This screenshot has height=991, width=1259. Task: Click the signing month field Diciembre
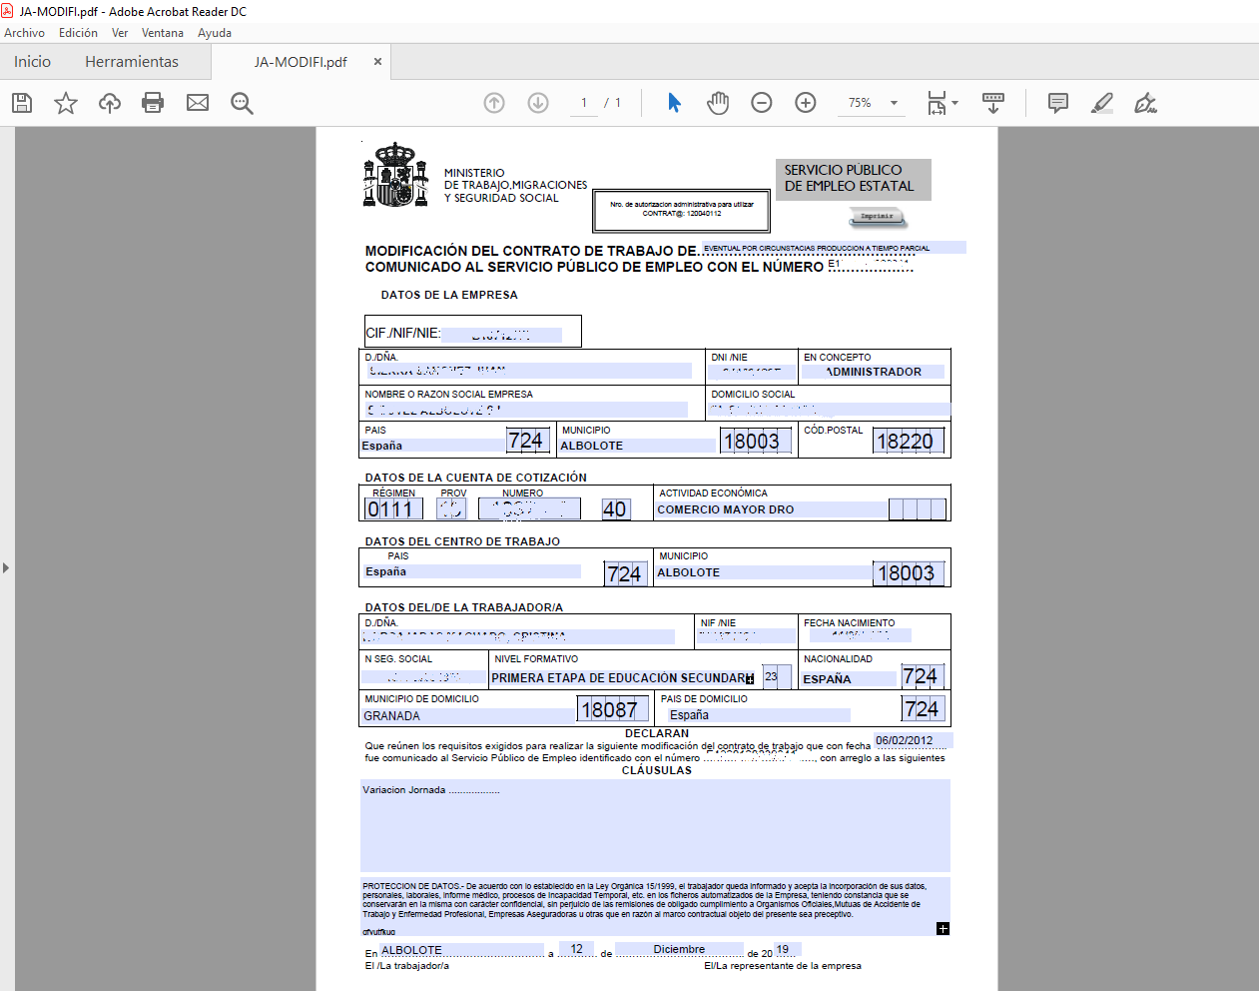[679, 949]
